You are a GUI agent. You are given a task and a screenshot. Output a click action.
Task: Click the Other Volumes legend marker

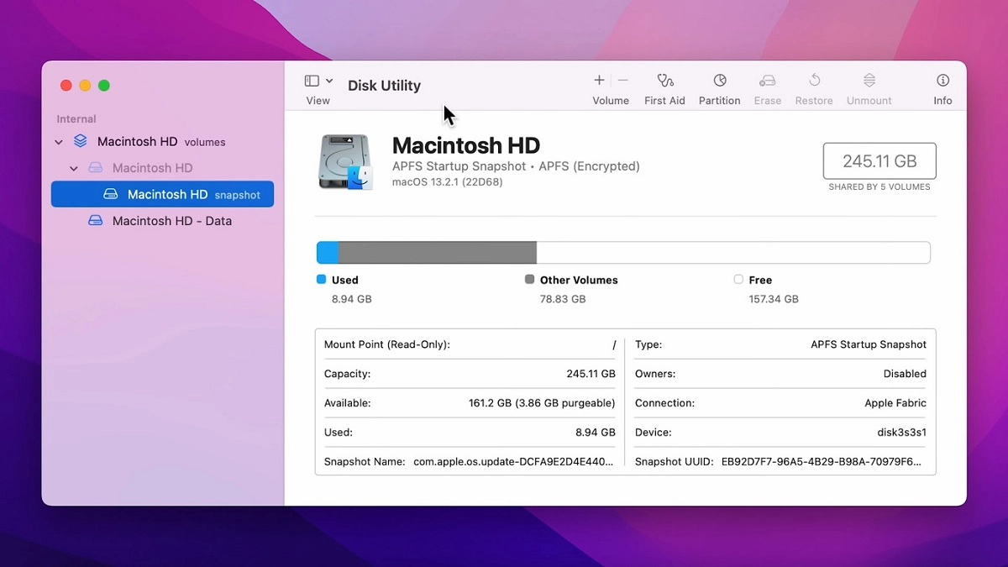pyautogui.click(x=529, y=280)
